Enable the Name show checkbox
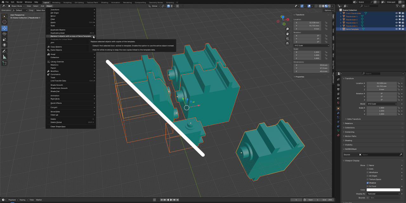The image size is (406, 203). tap(368, 165)
